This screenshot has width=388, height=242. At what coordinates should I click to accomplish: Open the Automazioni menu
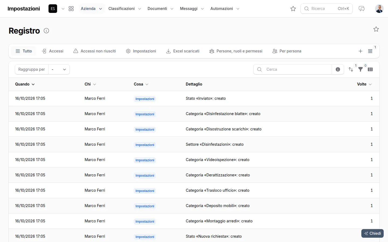click(x=225, y=9)
